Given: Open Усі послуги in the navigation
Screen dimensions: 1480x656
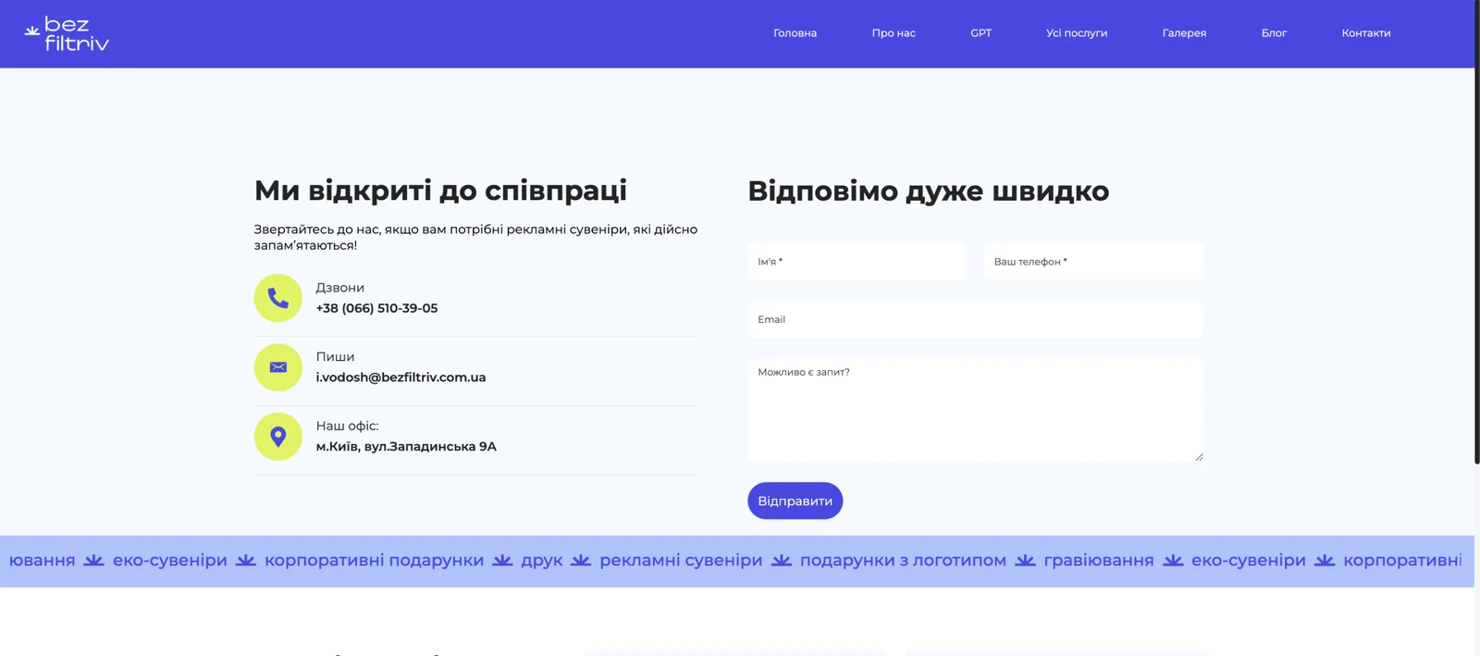Looking at the screenshot, I should pos(1077,33).
